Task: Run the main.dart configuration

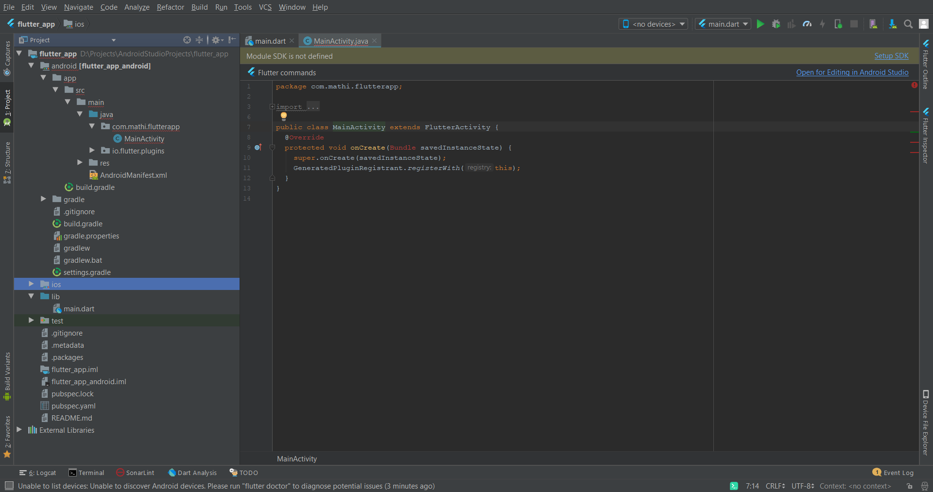Action: (760, 24)
